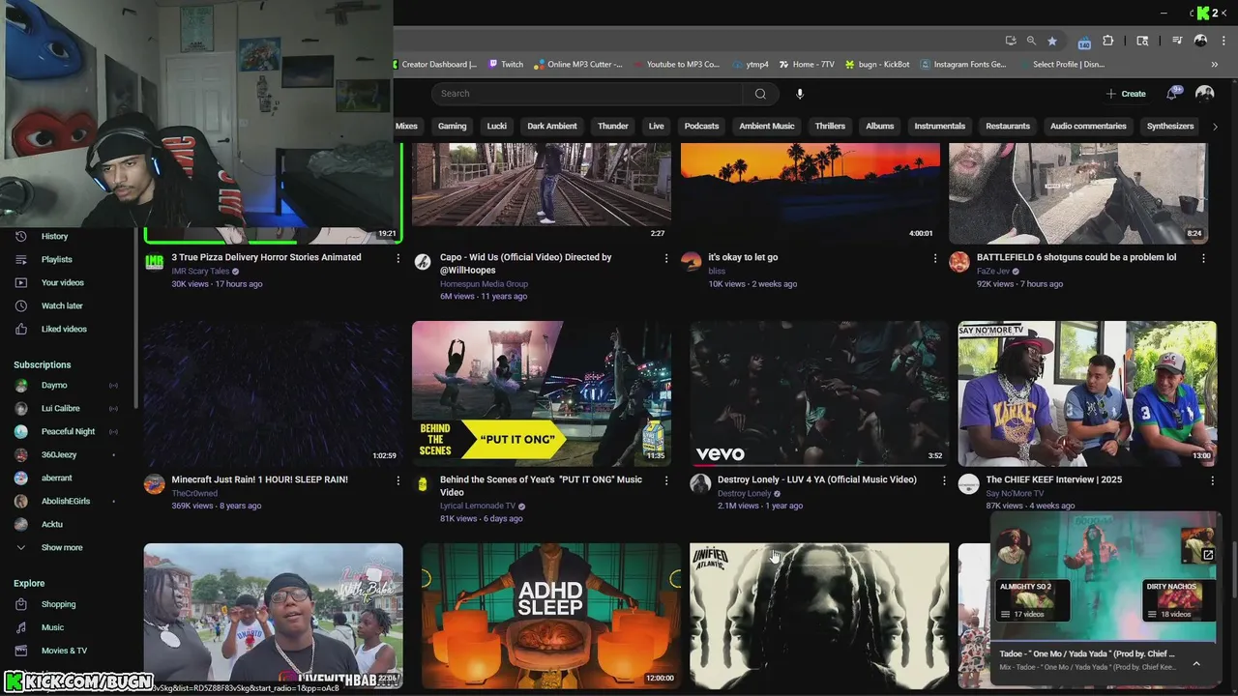Click the FaZe Jev channel avatar
The image size is (1238, 696).
[x=958, y=262]
